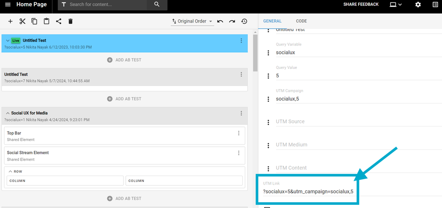This screenshot has width=442, height=208.
Task: Collapse the Social UX for Media section
Action: tap(8, 113)
